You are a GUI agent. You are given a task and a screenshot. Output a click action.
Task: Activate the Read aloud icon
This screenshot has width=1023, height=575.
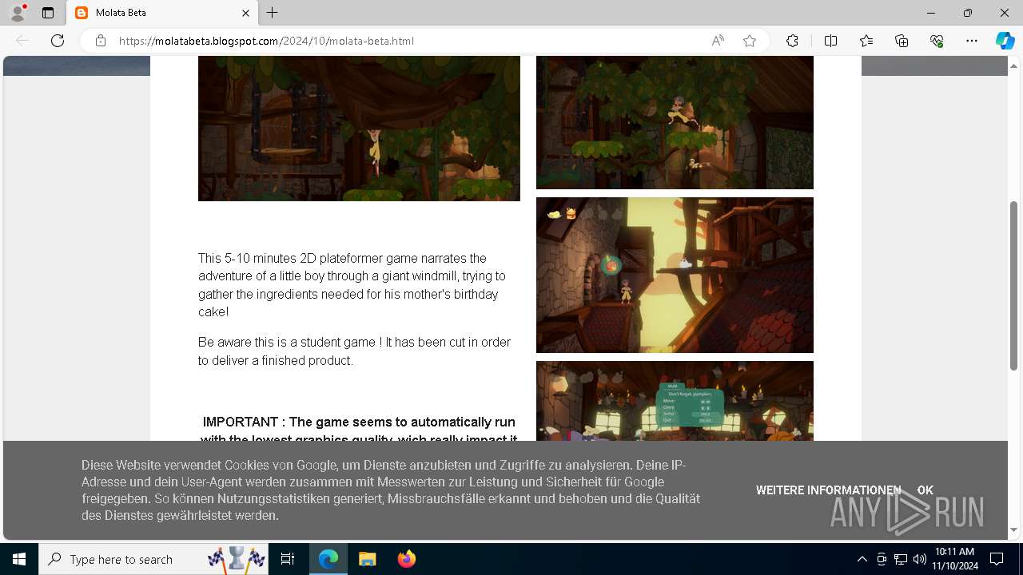[718, 41]
